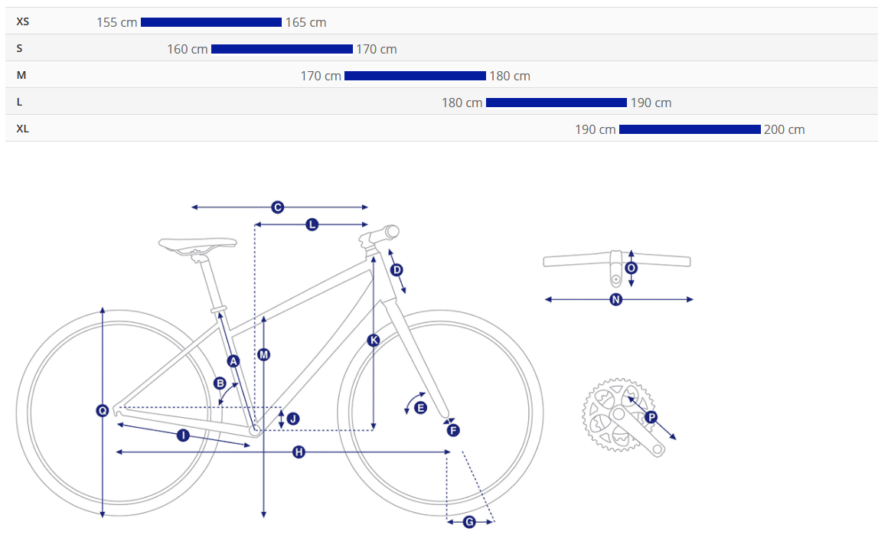Click the chainring crankset illustration
The image size is (891, 538).
click(x=617, y=414)
